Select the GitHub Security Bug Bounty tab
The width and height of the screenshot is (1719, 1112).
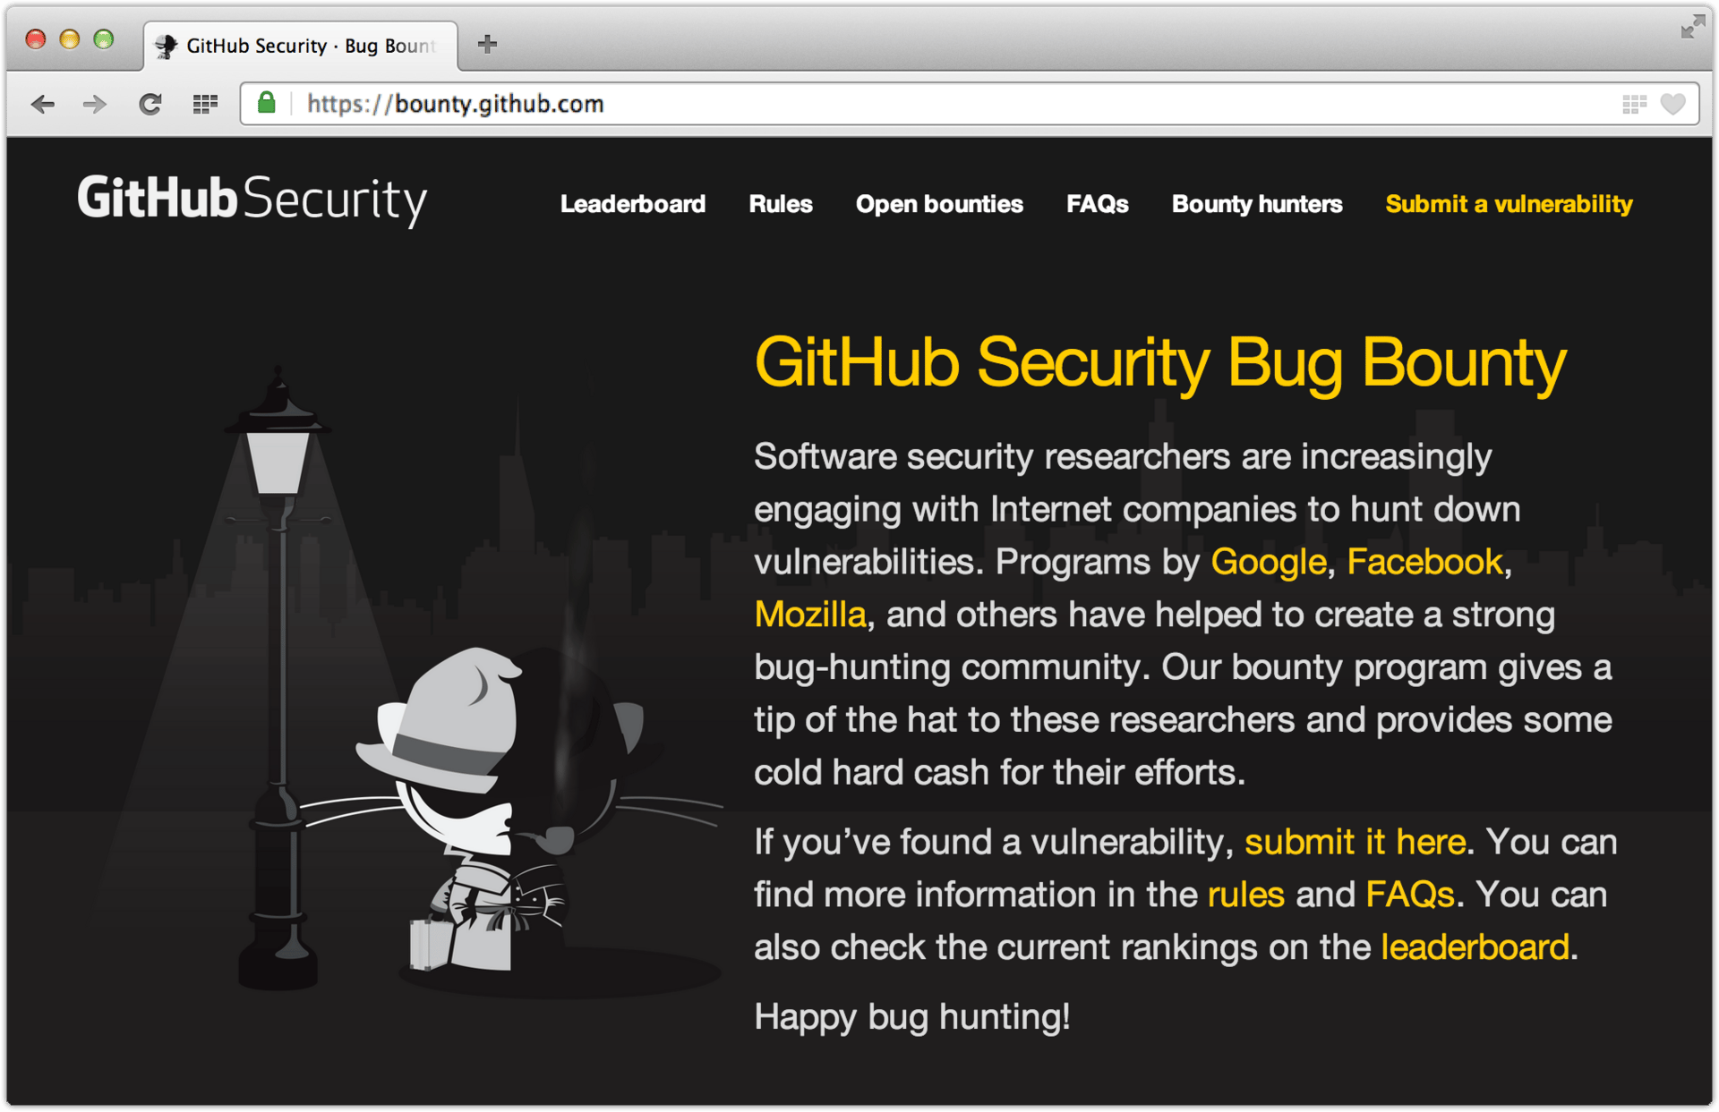(301, 46)
